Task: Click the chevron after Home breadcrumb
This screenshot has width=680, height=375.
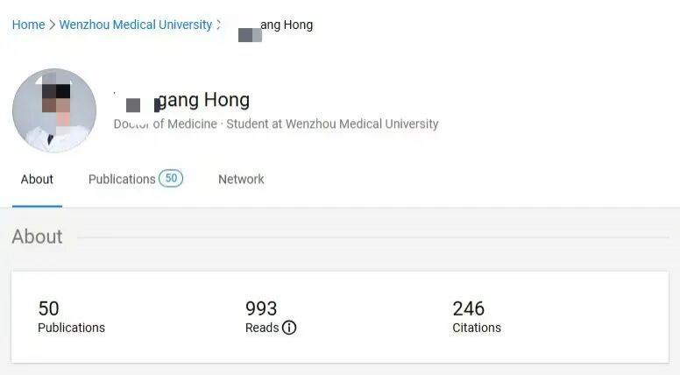Action: point(52,25)
